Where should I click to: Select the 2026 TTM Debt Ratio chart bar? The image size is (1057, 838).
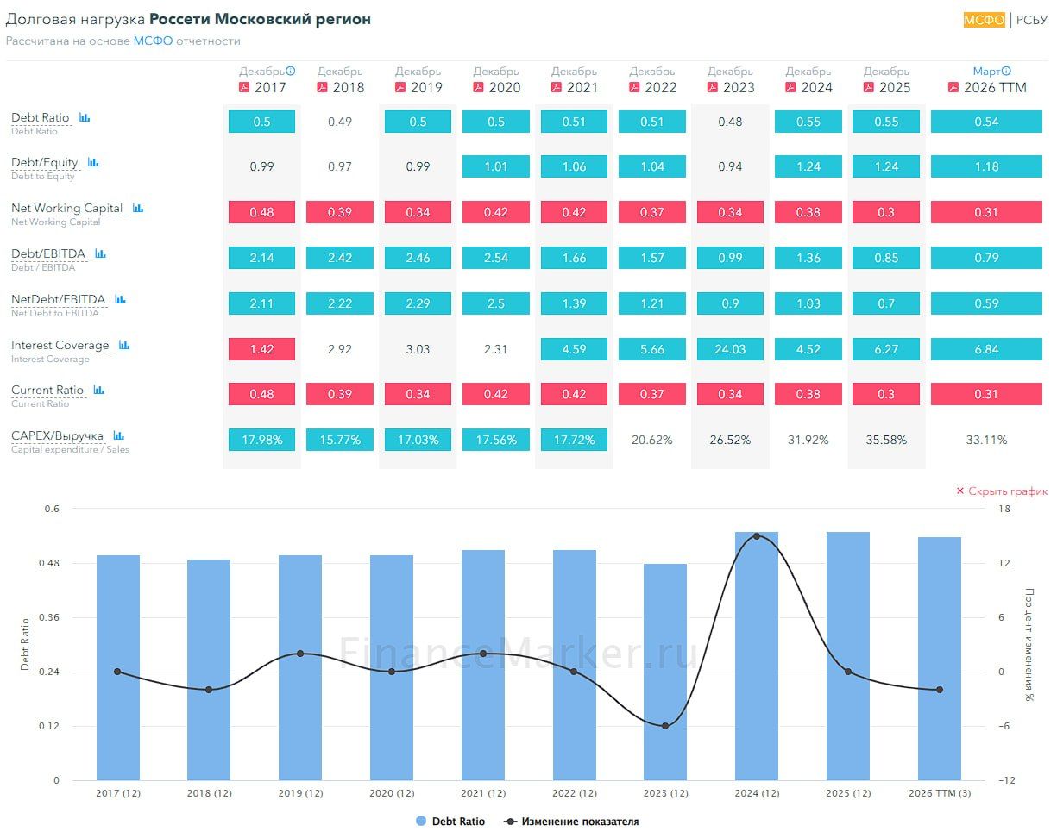coord(940,659)
